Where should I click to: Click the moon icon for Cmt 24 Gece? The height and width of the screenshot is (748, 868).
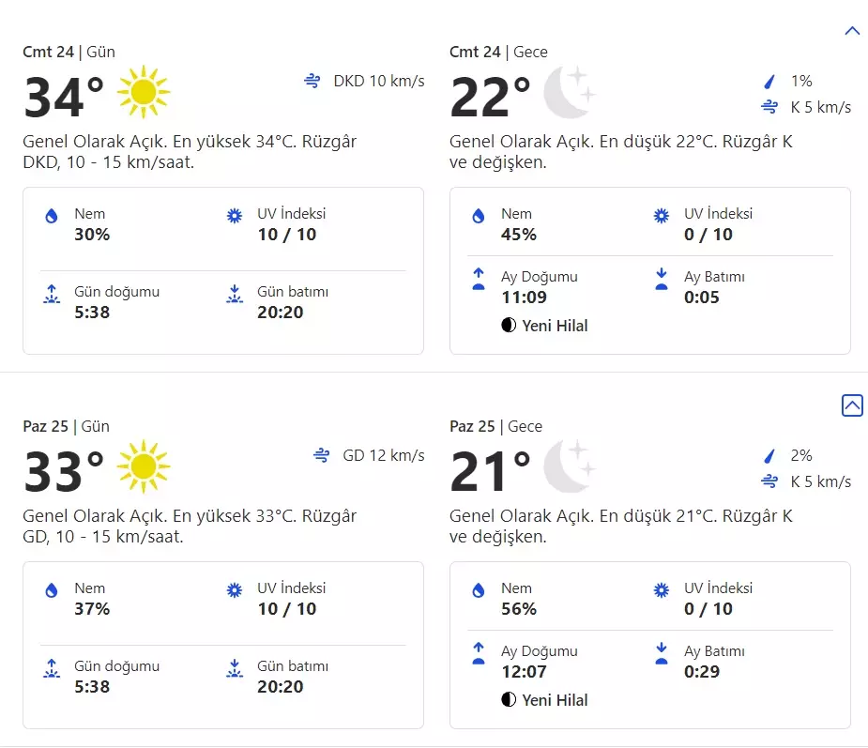pos(569,92)
